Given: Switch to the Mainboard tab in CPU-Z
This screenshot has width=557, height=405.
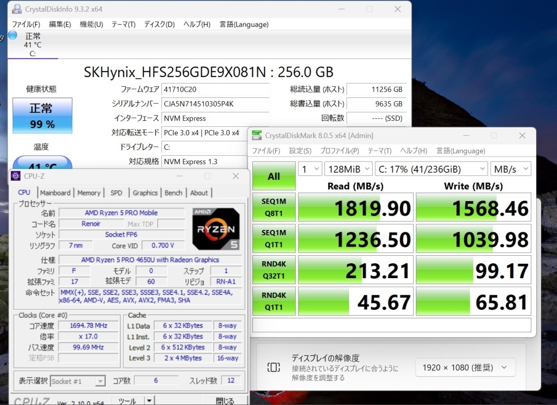Looking at the screenshot, I should pyautogui.click(x=55, y=193).
